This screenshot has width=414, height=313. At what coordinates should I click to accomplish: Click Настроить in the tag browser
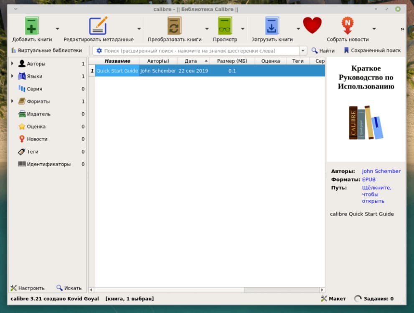click(28, 288)
